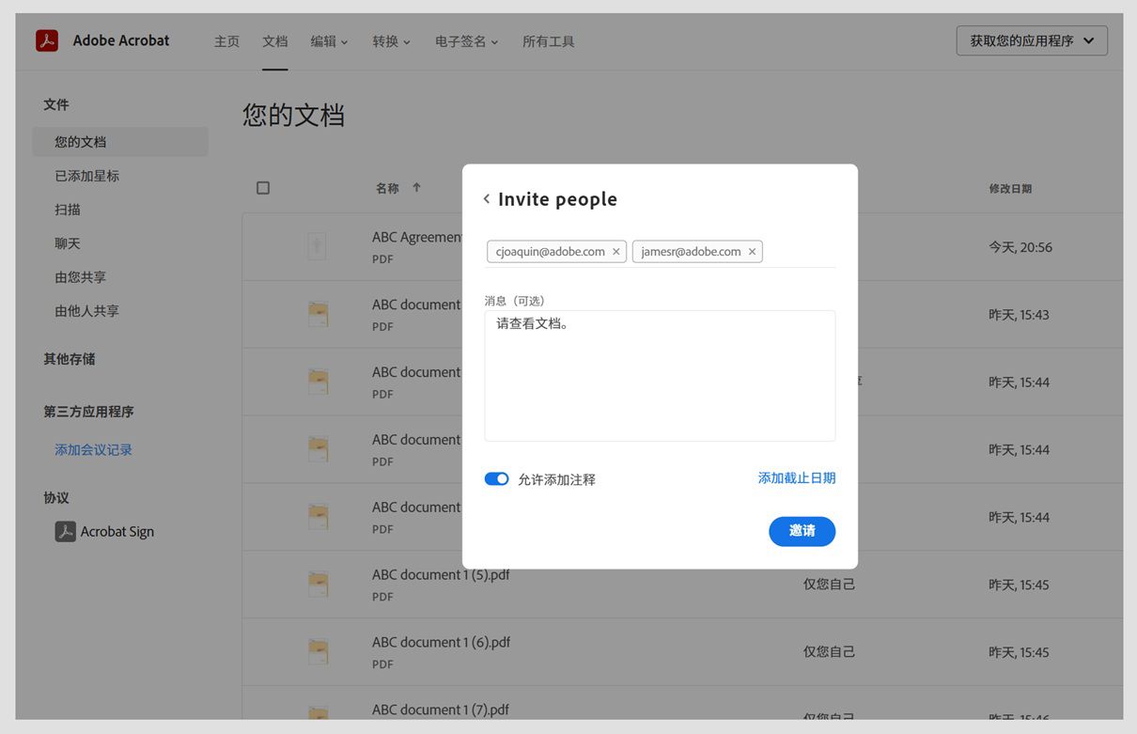Click the 邀请 button to send invites
Screen dimensions: 1137x734
click(x=802, y=531)
